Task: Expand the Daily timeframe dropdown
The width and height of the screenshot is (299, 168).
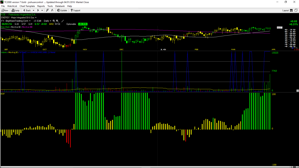Action: (48, 21)
